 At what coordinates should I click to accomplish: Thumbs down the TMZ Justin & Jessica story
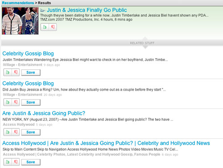tap(53, 27)
